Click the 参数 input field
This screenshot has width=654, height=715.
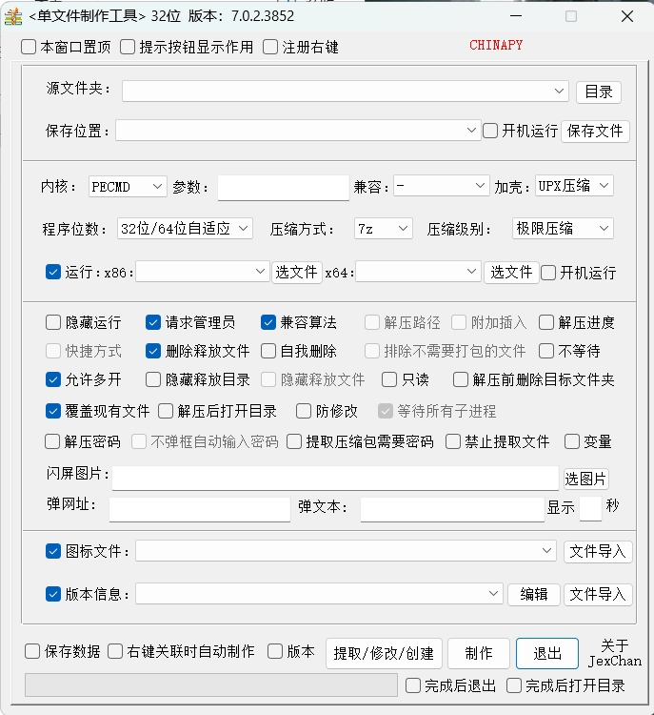click(283, 187)
